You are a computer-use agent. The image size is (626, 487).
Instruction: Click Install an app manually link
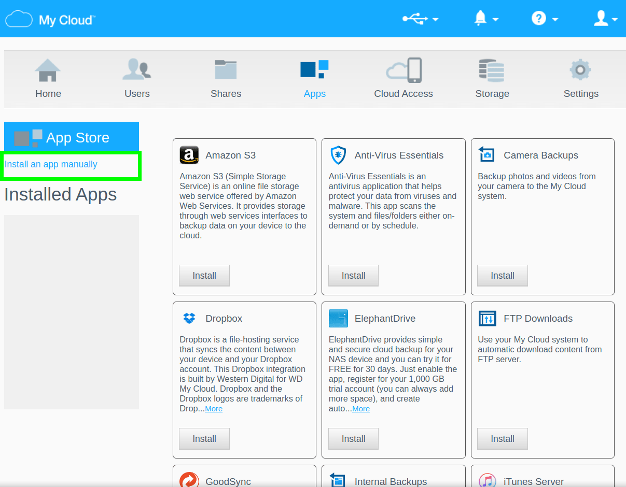point(51,164)
